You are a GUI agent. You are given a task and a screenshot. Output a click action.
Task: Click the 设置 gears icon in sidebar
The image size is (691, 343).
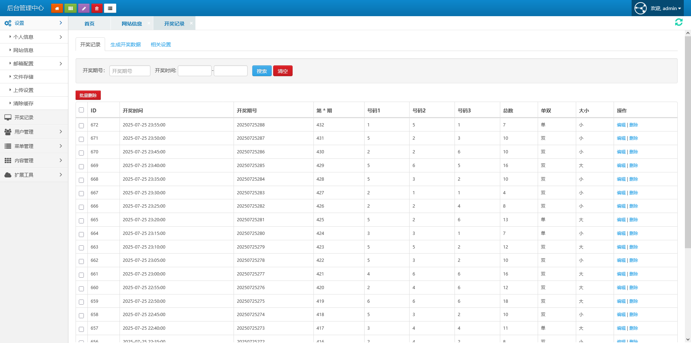coord(8,23)
